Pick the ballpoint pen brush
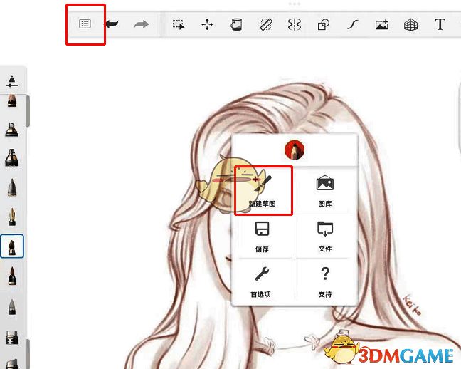This screenshot has width=461, height=369. 12,187
